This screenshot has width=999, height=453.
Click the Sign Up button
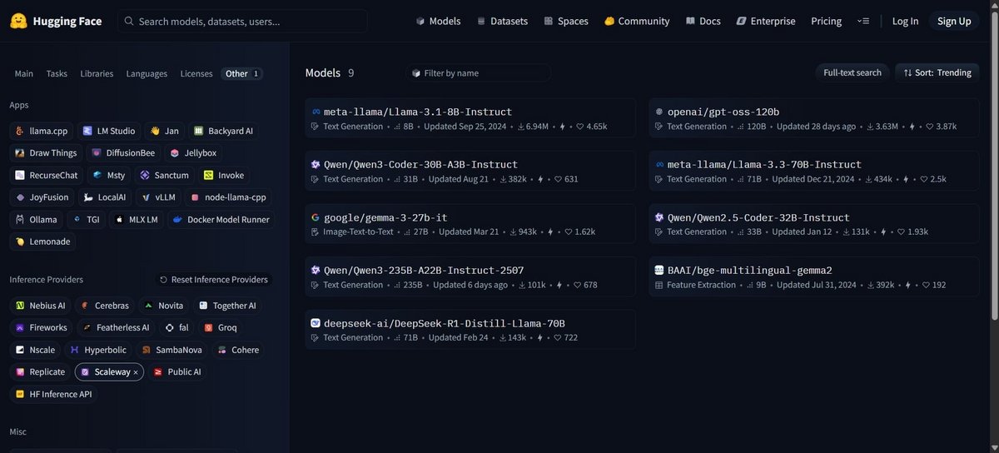pyautogui.click(x=954, y=21)
